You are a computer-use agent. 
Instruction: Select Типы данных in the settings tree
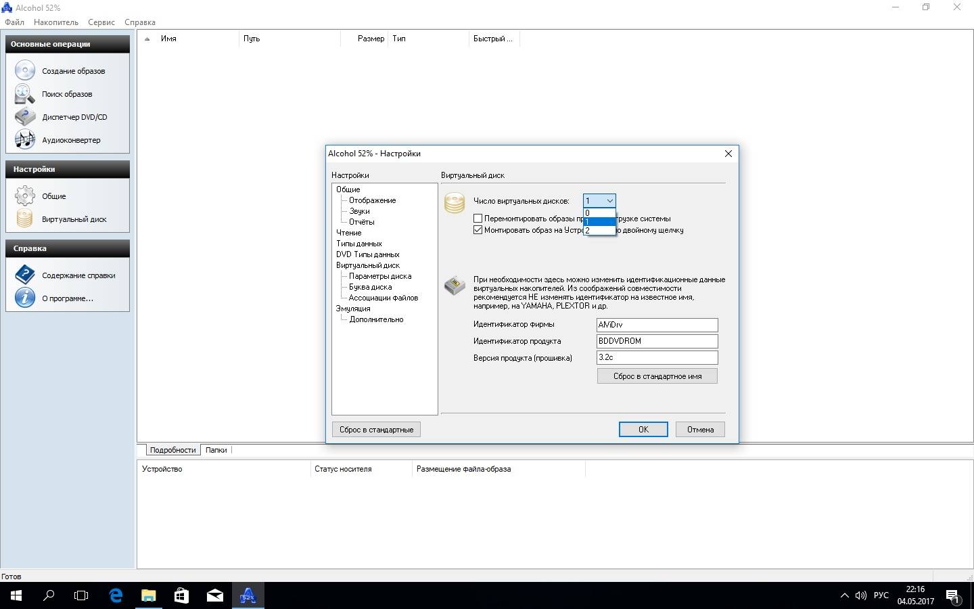(x=359, y=244)
